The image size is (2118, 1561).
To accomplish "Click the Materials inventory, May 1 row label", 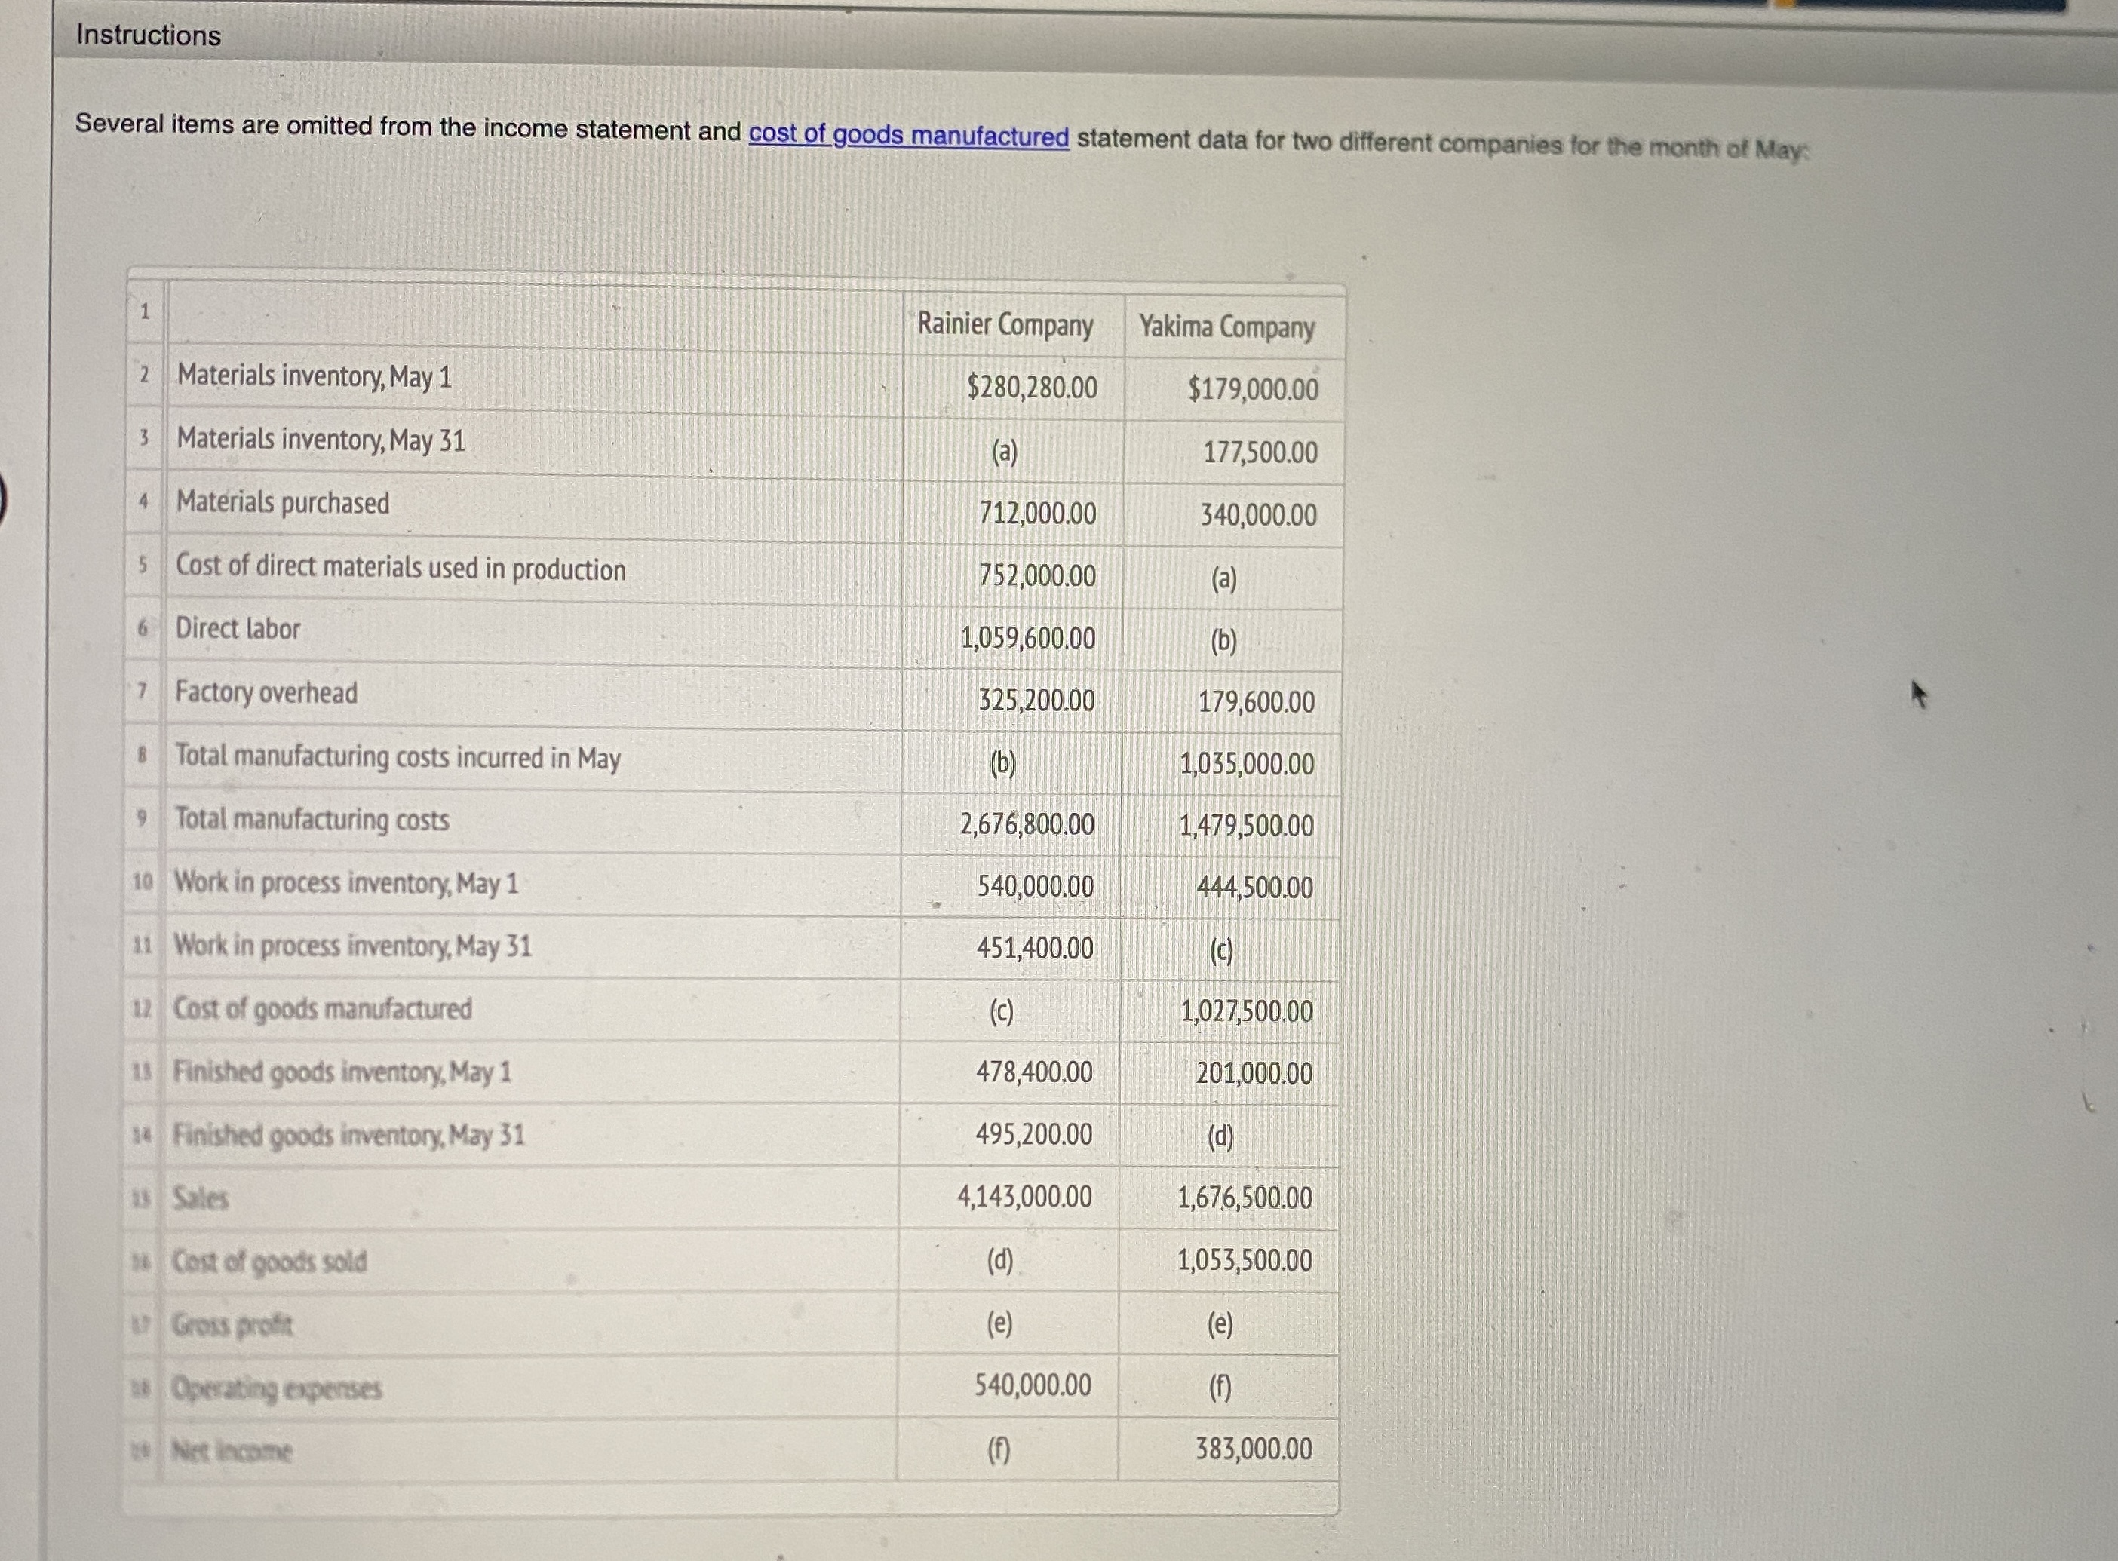I will 315,376.
